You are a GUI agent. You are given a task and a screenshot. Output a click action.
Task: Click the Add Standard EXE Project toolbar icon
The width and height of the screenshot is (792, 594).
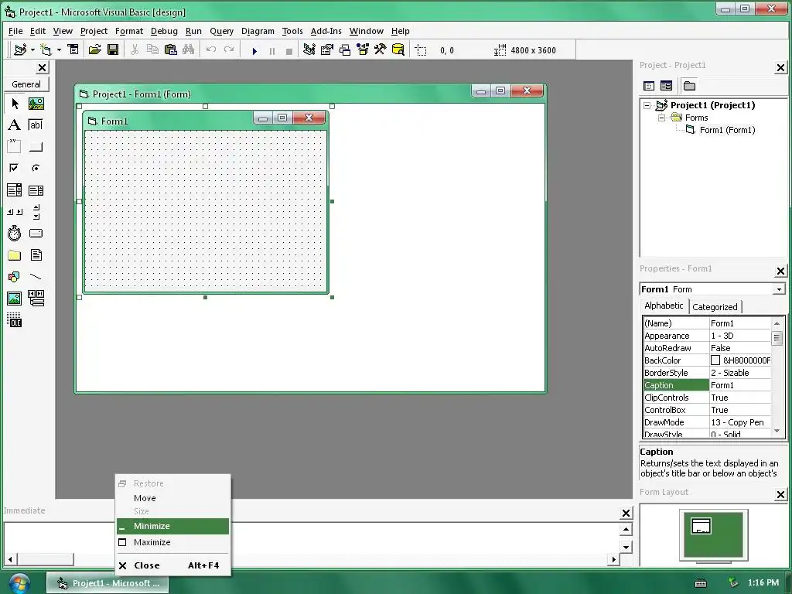pos(20,49)
